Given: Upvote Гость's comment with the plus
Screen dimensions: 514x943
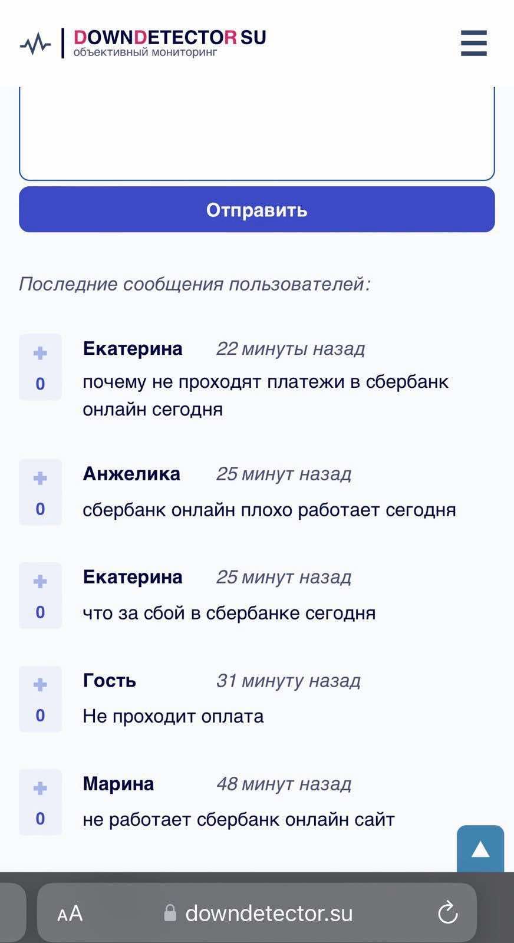Looking at the screenshot, I should [40, 684].
